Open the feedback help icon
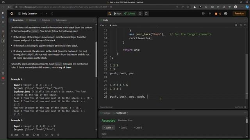Screen dimensions: 250x140 coord(58,135)
